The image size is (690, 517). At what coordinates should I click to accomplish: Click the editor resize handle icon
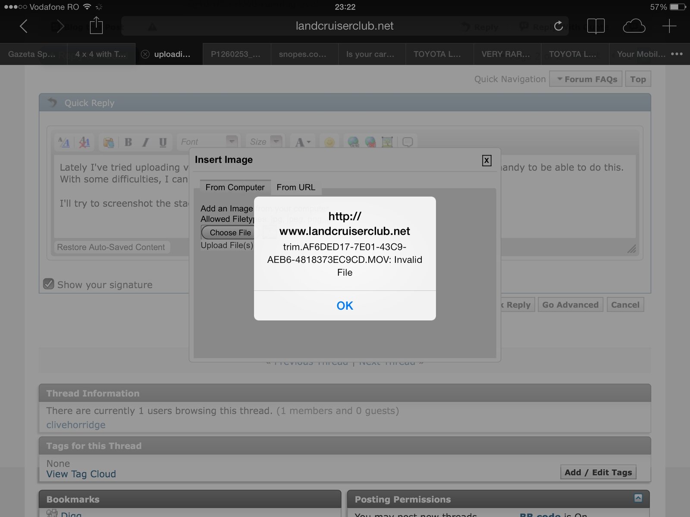click(631, 249)
